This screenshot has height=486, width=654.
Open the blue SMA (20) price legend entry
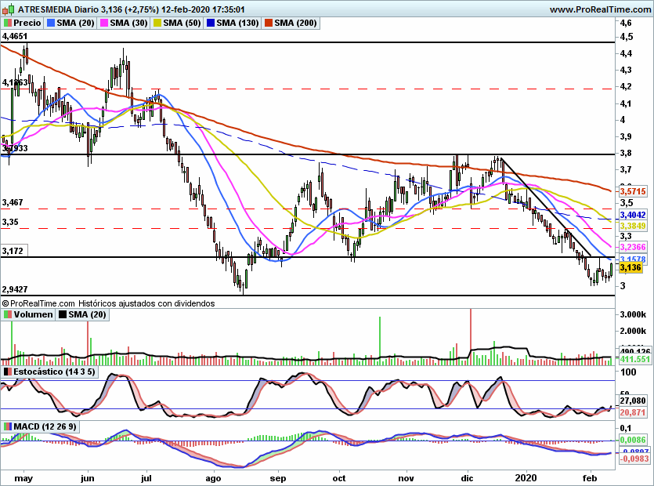coord(70,23)
